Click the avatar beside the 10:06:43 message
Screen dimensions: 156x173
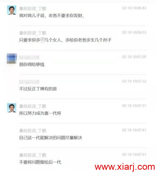pos(12,10)
